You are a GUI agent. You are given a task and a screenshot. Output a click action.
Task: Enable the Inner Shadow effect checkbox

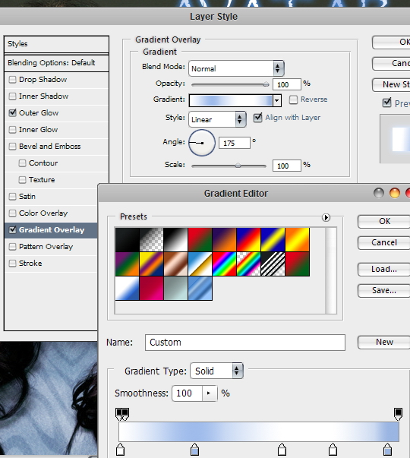coord(12,96)
